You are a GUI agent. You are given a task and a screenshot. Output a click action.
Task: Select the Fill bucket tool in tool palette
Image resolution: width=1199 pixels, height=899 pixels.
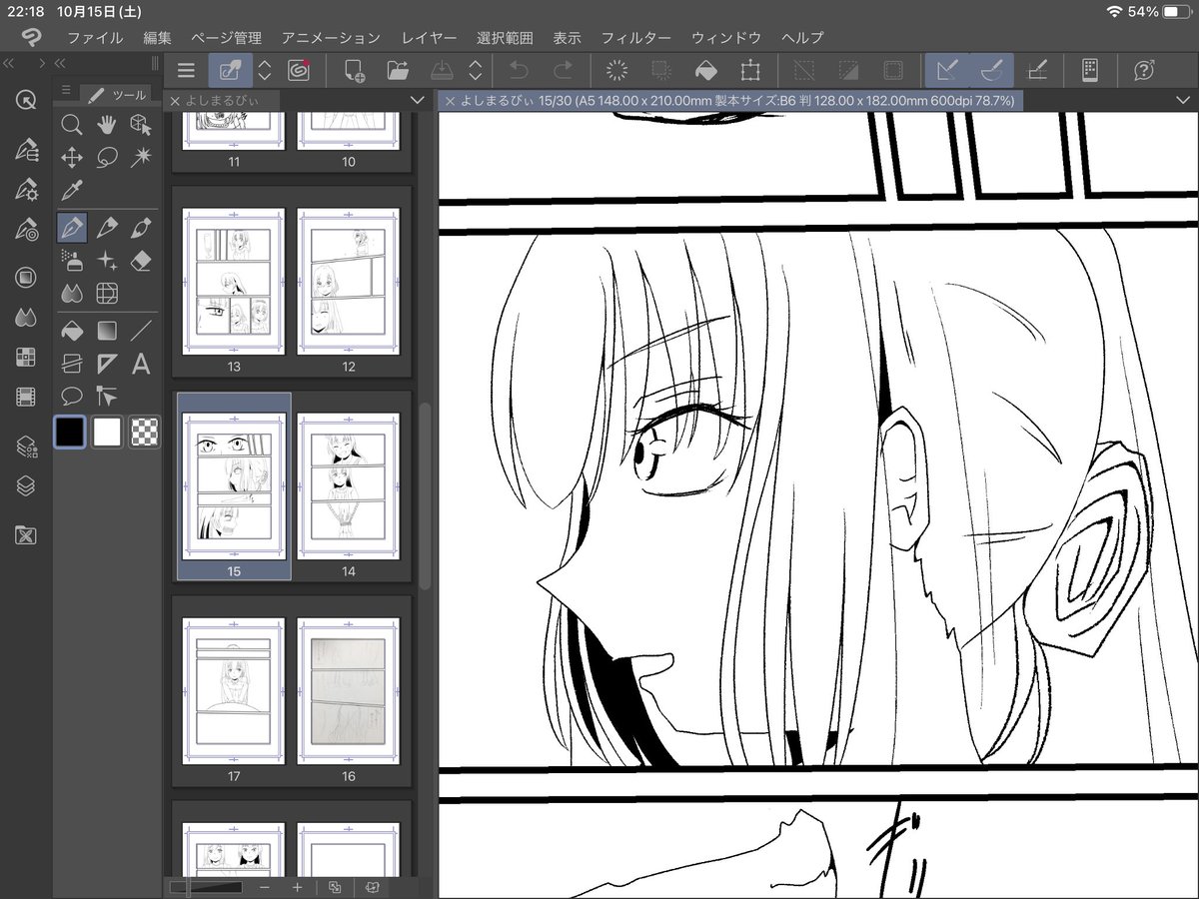pos(72,331)
